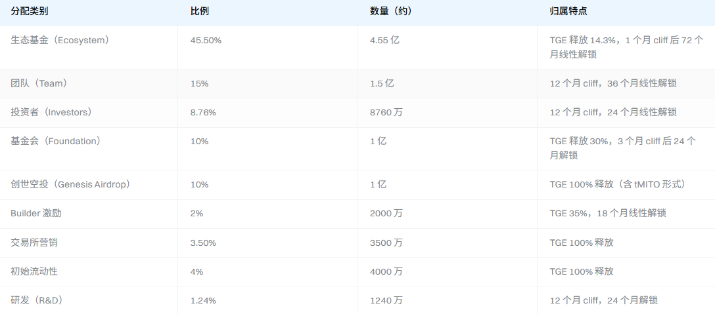Click the 45.50% ratio value
This screenshot has width=715, height=314.
point(206,40)
